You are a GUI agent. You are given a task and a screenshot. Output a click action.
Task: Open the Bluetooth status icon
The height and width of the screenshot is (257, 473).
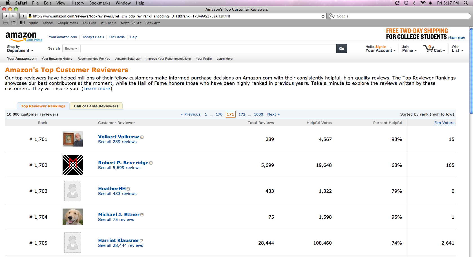414,3
